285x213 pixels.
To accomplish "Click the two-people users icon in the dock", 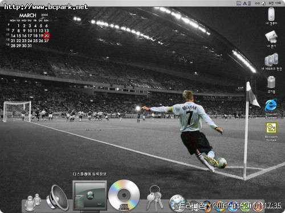I will (x=32, y=202).
